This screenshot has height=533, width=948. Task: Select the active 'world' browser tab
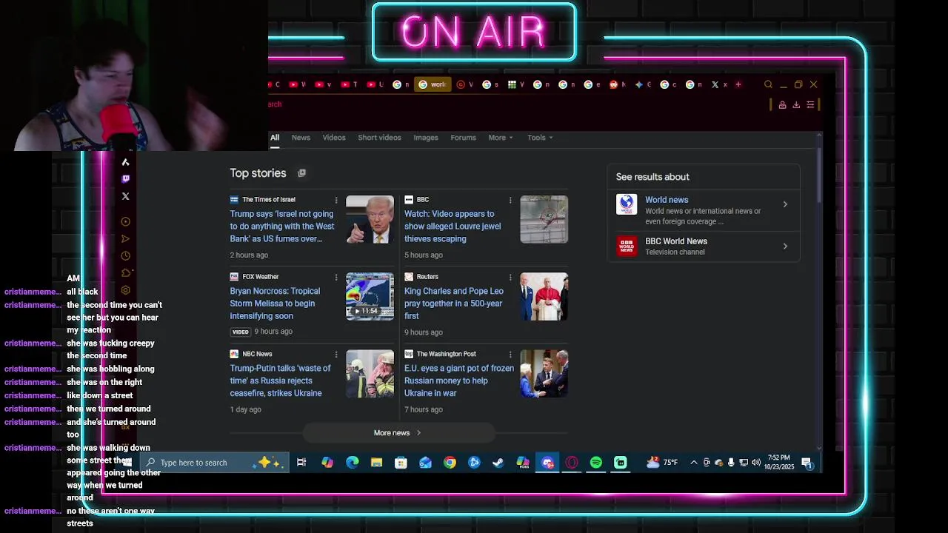[x=433, y=84]
